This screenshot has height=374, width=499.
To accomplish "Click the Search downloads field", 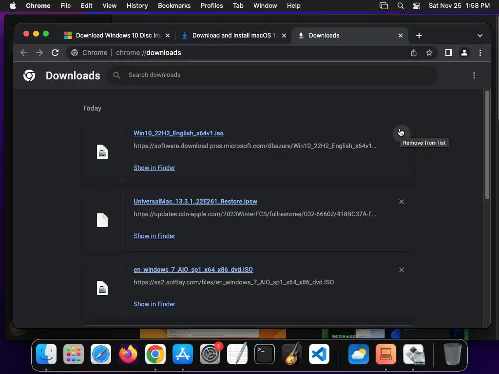I will tap(272, 75).
